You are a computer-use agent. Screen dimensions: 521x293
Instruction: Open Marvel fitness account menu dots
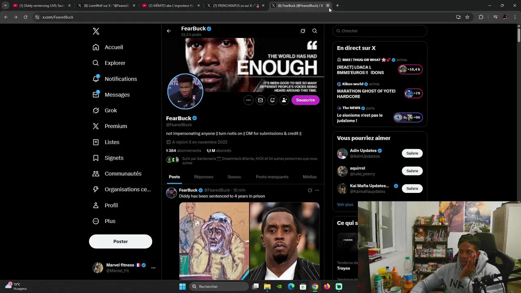(153, 268)
